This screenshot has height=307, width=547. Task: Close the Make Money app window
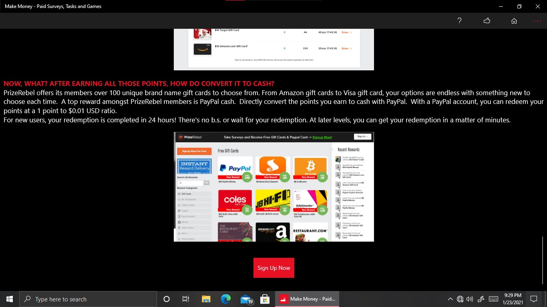point(538,6)
